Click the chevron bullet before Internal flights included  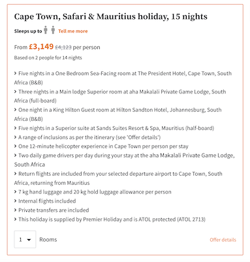tap(16, 201)
